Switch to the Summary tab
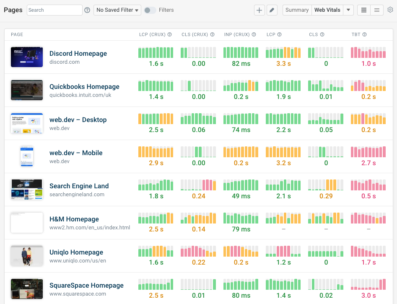The height and width of the screenshot is (304, 397). [297, 10]
